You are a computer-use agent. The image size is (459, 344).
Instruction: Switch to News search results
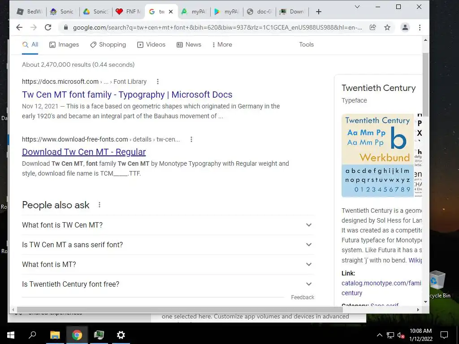189,45
